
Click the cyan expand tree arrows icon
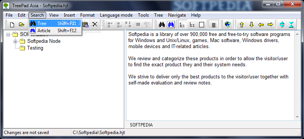click(x=282, y=25)
